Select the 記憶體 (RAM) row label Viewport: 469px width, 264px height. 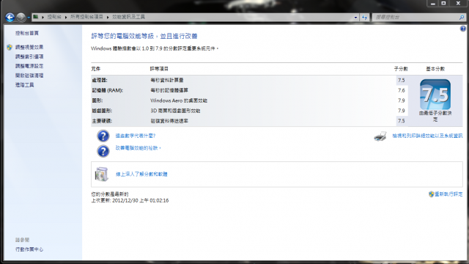coord(108,90)
